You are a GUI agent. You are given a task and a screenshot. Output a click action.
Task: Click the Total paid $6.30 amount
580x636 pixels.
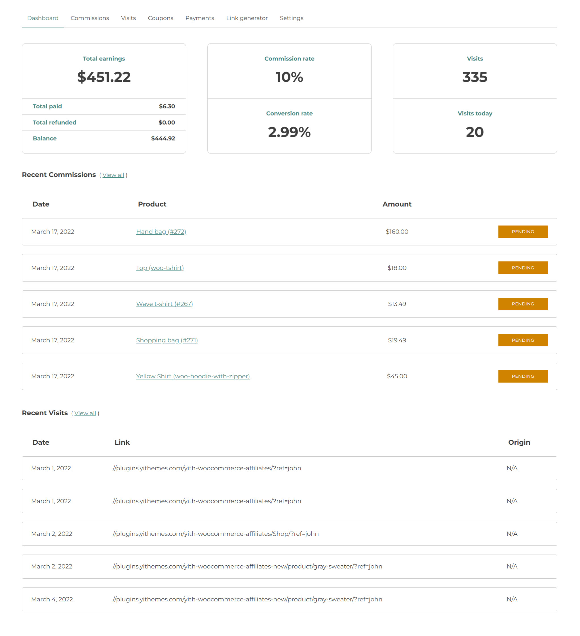click(x=167, y=106)
